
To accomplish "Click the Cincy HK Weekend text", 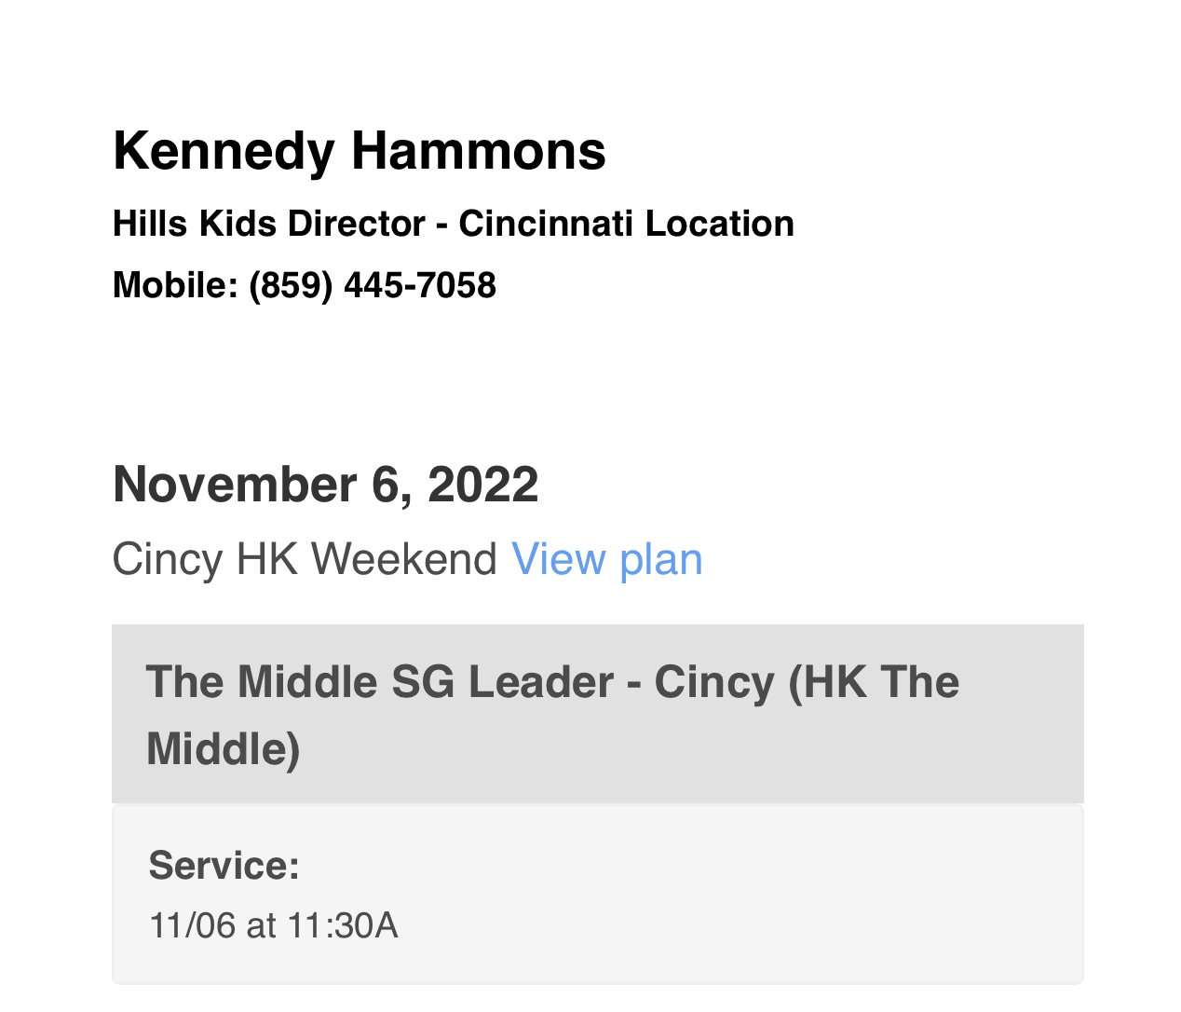I will click(x=305, y=560).
